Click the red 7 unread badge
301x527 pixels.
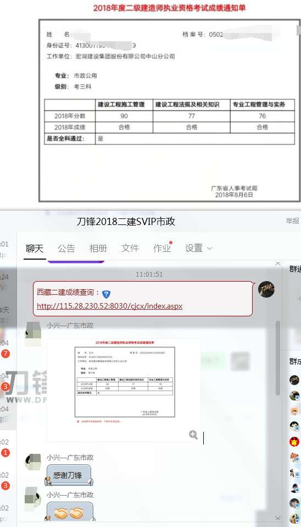[5, 354]
